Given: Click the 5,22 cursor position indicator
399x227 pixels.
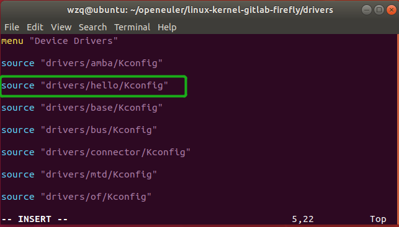Looking at the screenshot, I should click(x=303, y=219).
